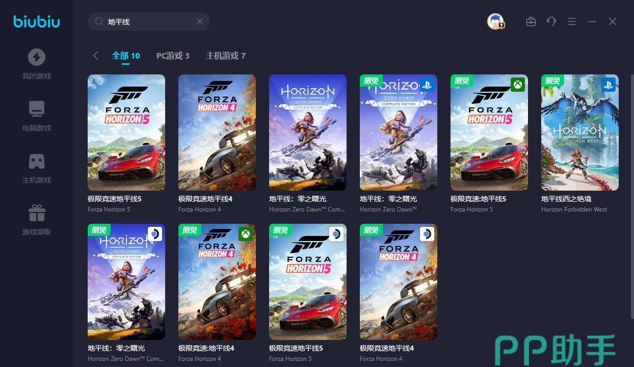Click the Xbox badge on Forza Horizon 4
The width and height of the screenshot is (634, 367).
246,234
